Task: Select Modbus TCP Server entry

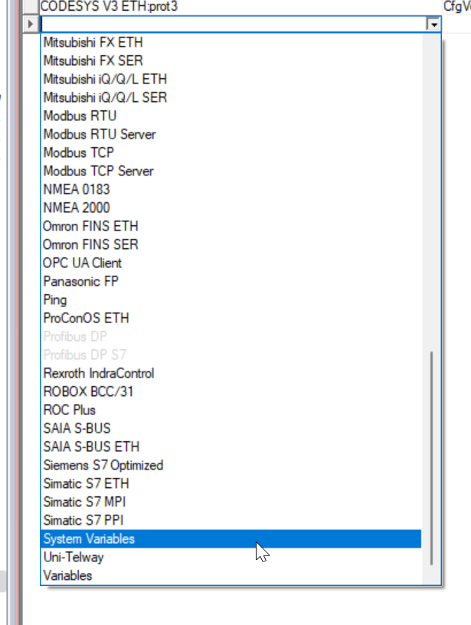Action: coord(231,171)
